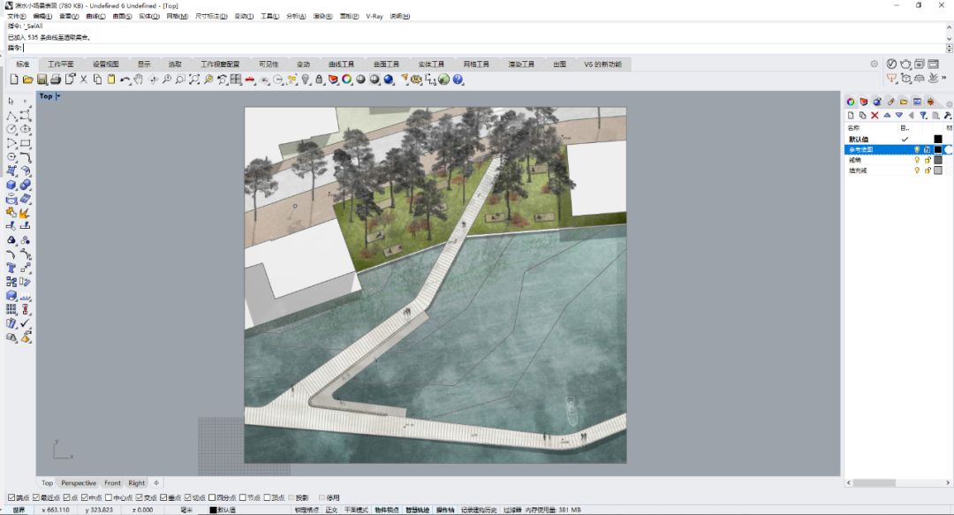This screenshot has height=515, width=954.
Task: Save the model using the floppy icon
Action: tap(42, 80)
